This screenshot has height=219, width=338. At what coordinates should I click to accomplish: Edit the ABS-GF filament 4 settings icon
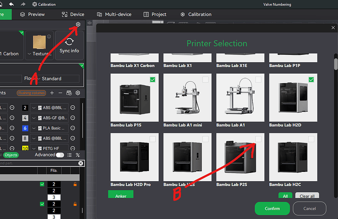coord(73,118)
